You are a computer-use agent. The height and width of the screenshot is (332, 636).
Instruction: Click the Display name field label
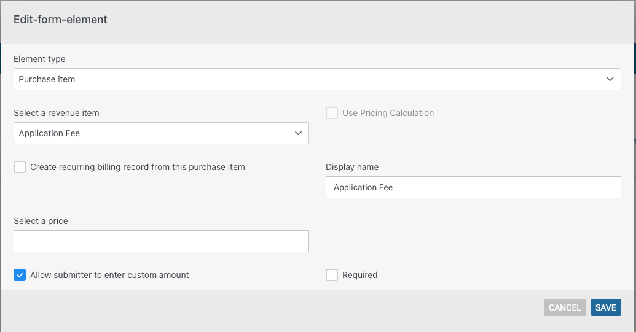[x=352, y=167]
